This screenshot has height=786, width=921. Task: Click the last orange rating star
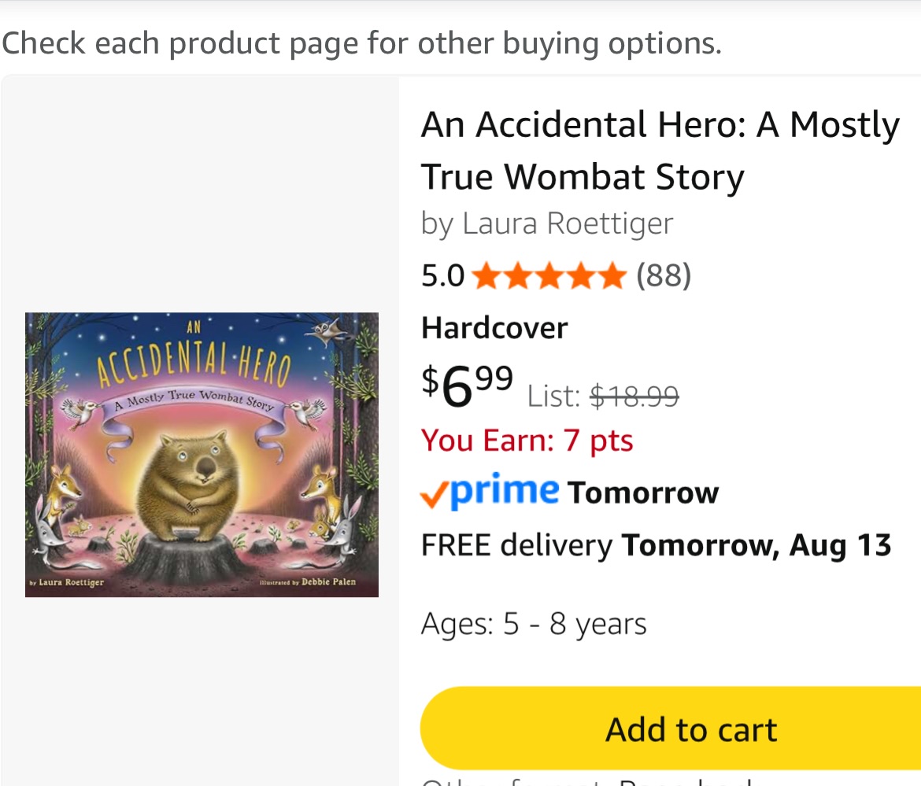tap(612, 276)
